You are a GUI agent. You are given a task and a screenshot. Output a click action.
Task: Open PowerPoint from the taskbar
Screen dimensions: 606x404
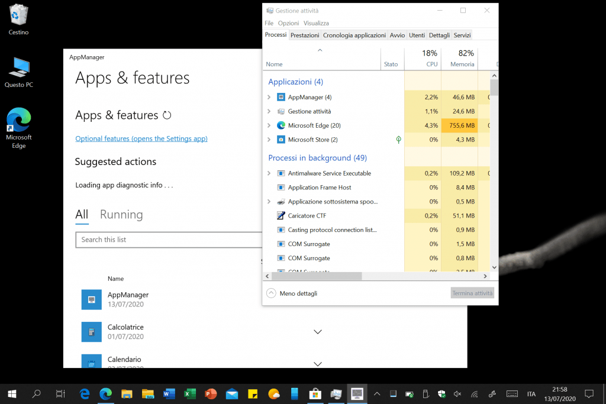pos(210,393)
